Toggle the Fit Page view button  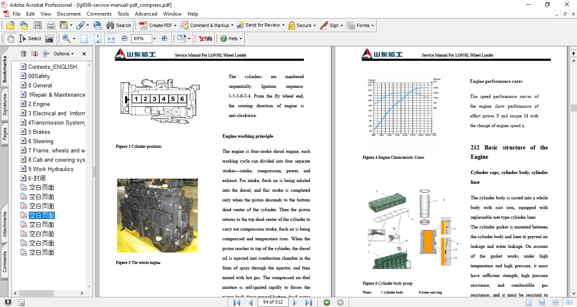(98, 38)
